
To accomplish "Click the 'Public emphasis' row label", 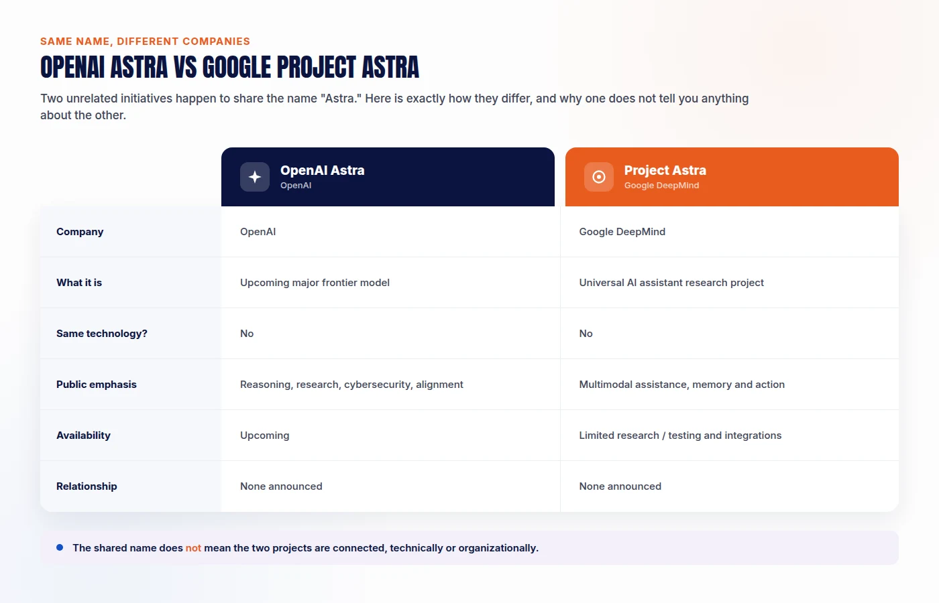I will [97, 385].
